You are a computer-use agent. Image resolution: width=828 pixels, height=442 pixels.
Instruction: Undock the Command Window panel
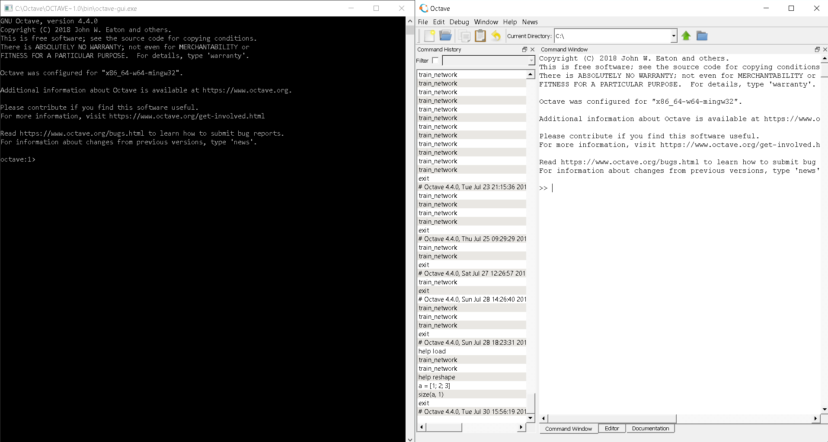point(817,50)
